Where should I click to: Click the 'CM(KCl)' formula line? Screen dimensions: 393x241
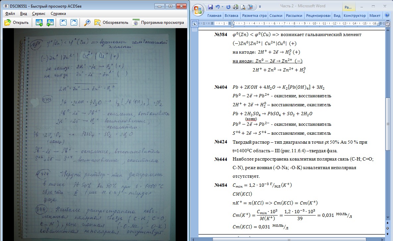pos(242,194)
